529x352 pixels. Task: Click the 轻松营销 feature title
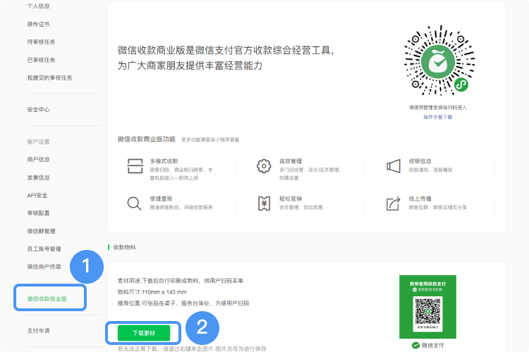click(x=291, y=199)
